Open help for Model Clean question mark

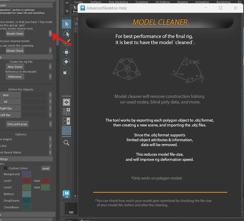(x=50, y=33)
